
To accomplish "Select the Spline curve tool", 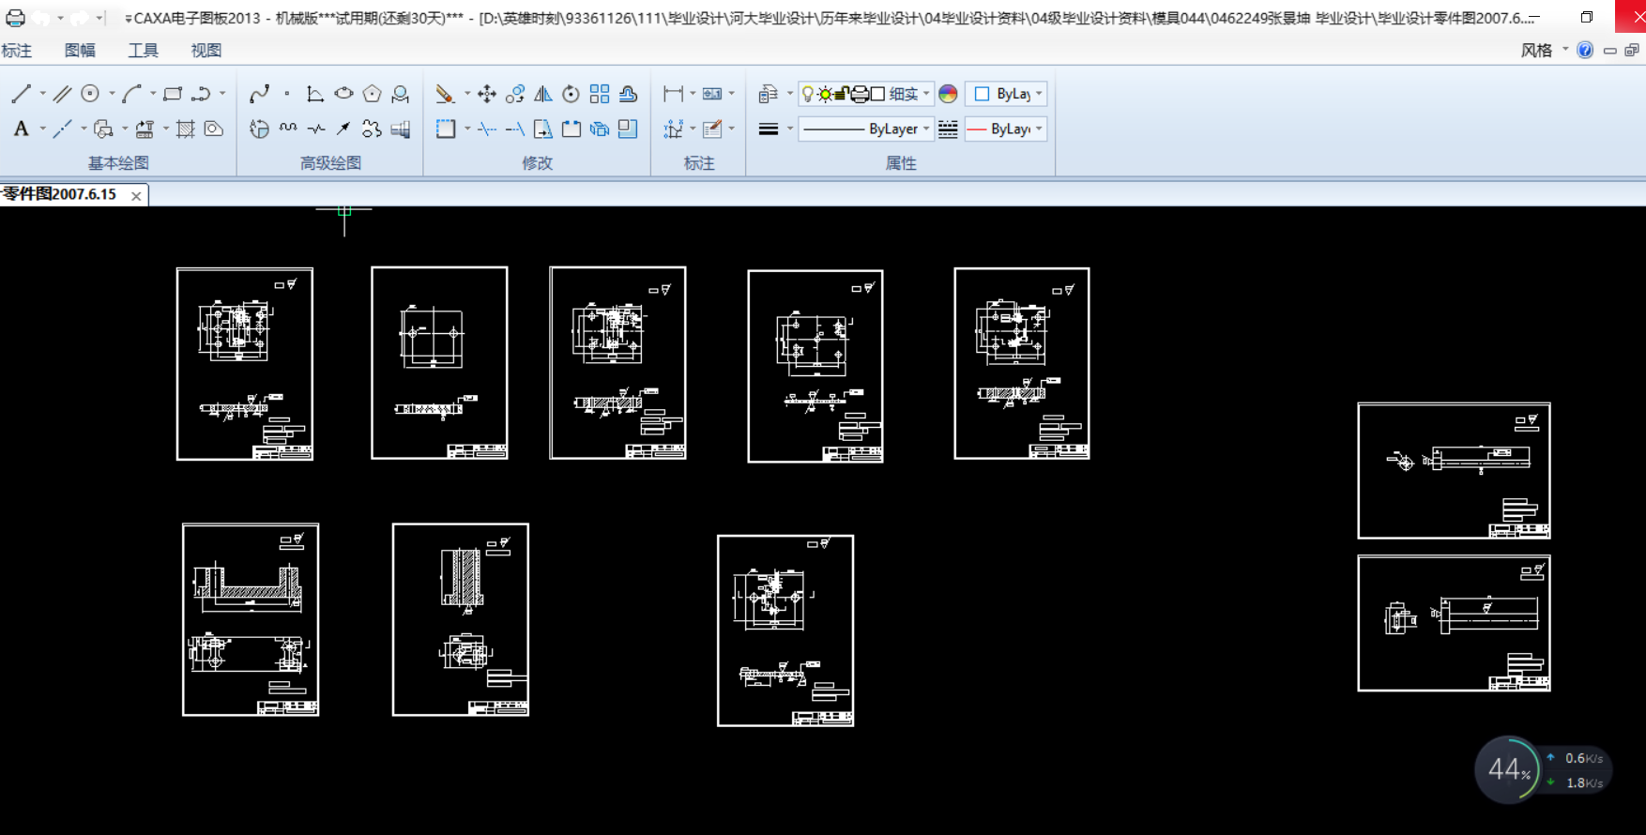I will pyautogui.click(x=260, y=94).
